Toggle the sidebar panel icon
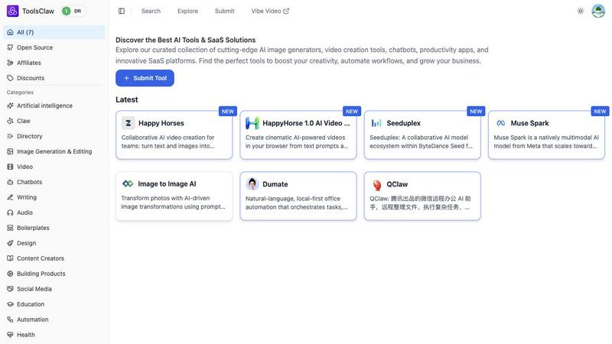Screen dimensions: 612x344 tap(122, 11)
